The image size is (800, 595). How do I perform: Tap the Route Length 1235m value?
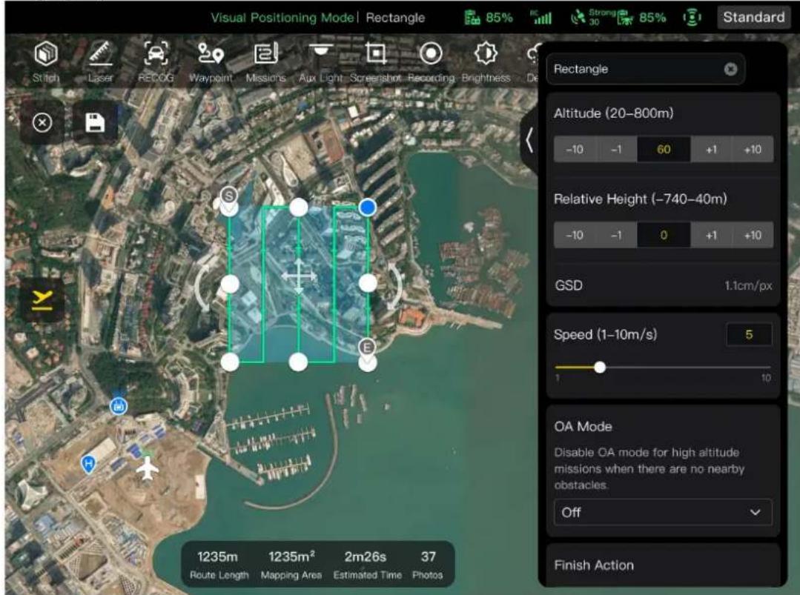pos(218,556)
